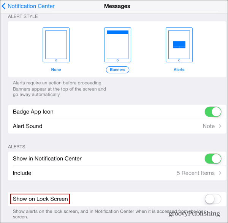This screenshot has height=223, width=228.
Task: Tap the Alert Sound row label
Action: [x=28, y=126]
